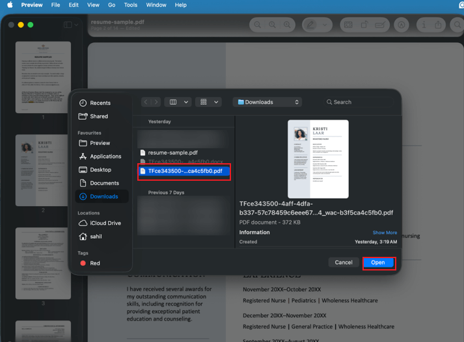Select page 3 thumbnail in Preview sidebar
464x342 pixels.
click(43, 263)
